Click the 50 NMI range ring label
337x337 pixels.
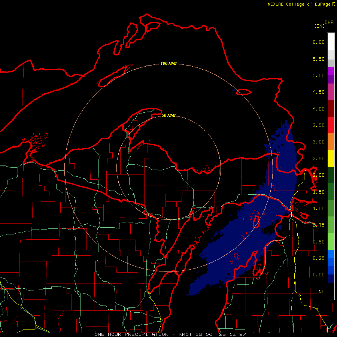click(x=168, y=115)
